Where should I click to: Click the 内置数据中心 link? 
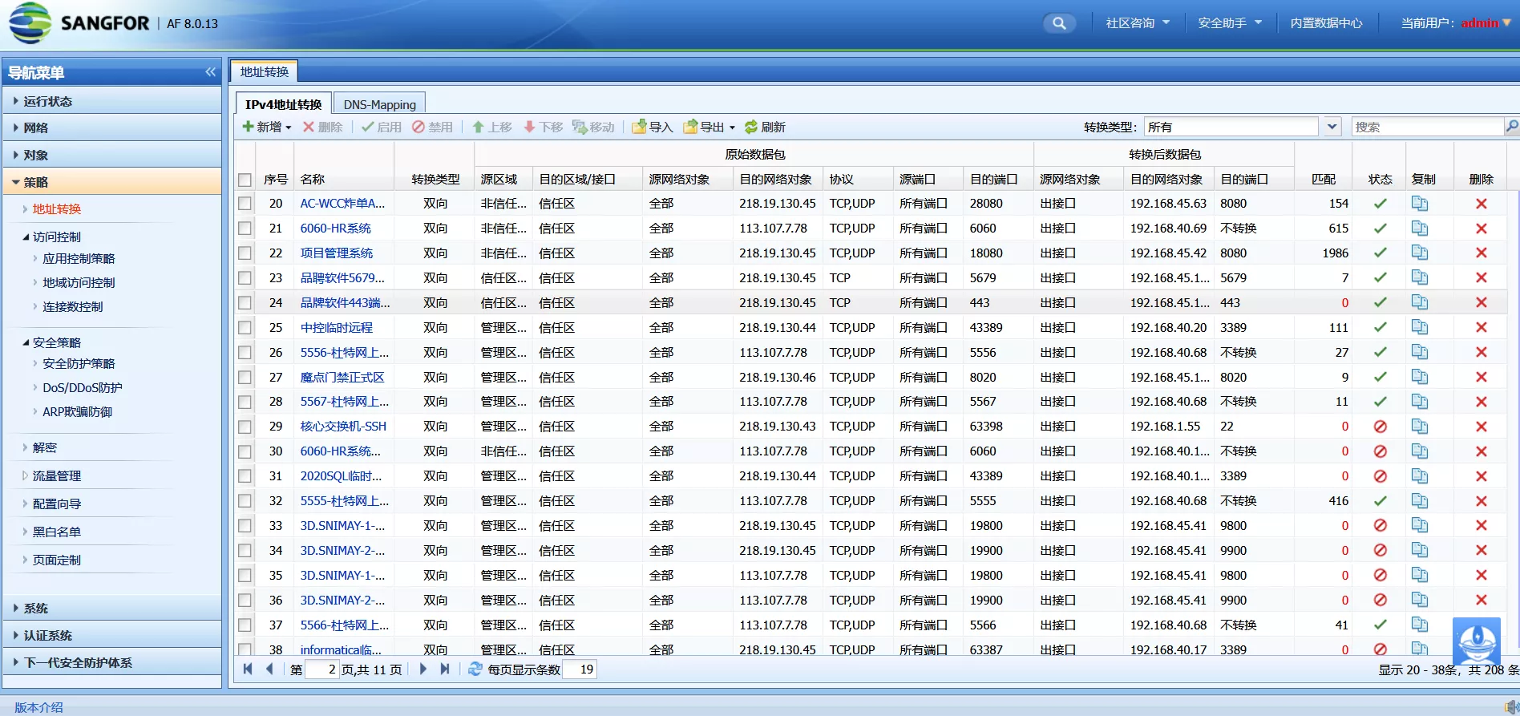1326,23
